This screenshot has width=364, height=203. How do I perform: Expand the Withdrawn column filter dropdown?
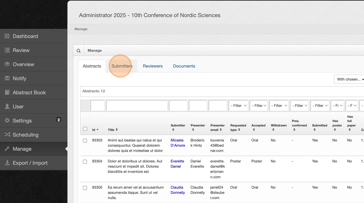[x=279, y=106]
